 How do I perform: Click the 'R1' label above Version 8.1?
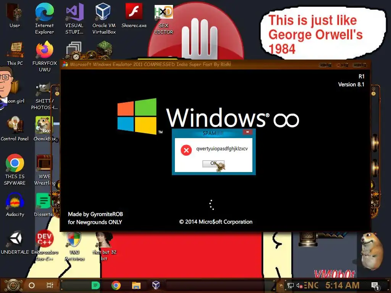click(361, 76)
